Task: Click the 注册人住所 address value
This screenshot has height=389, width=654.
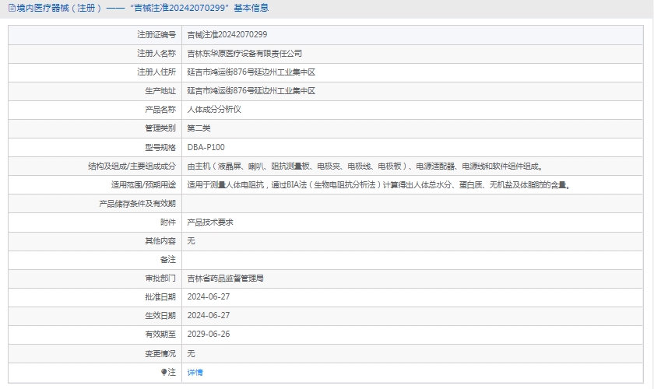Action: click(251, 72)
